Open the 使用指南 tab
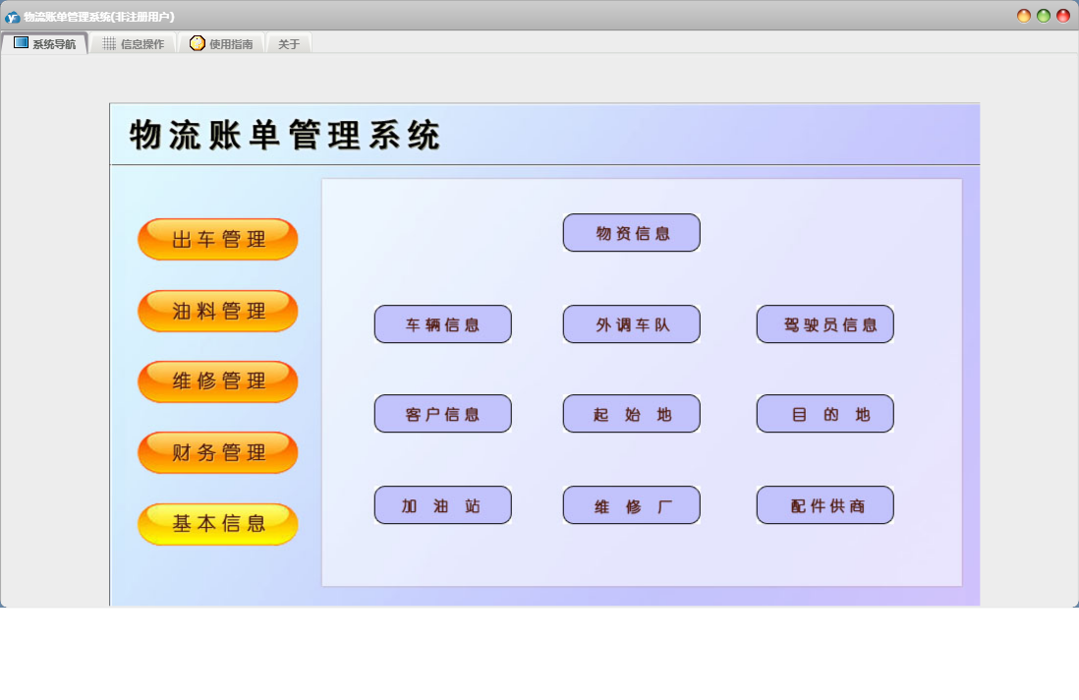The width and height of the screenshot is (1079, 700). pos(221,43)
